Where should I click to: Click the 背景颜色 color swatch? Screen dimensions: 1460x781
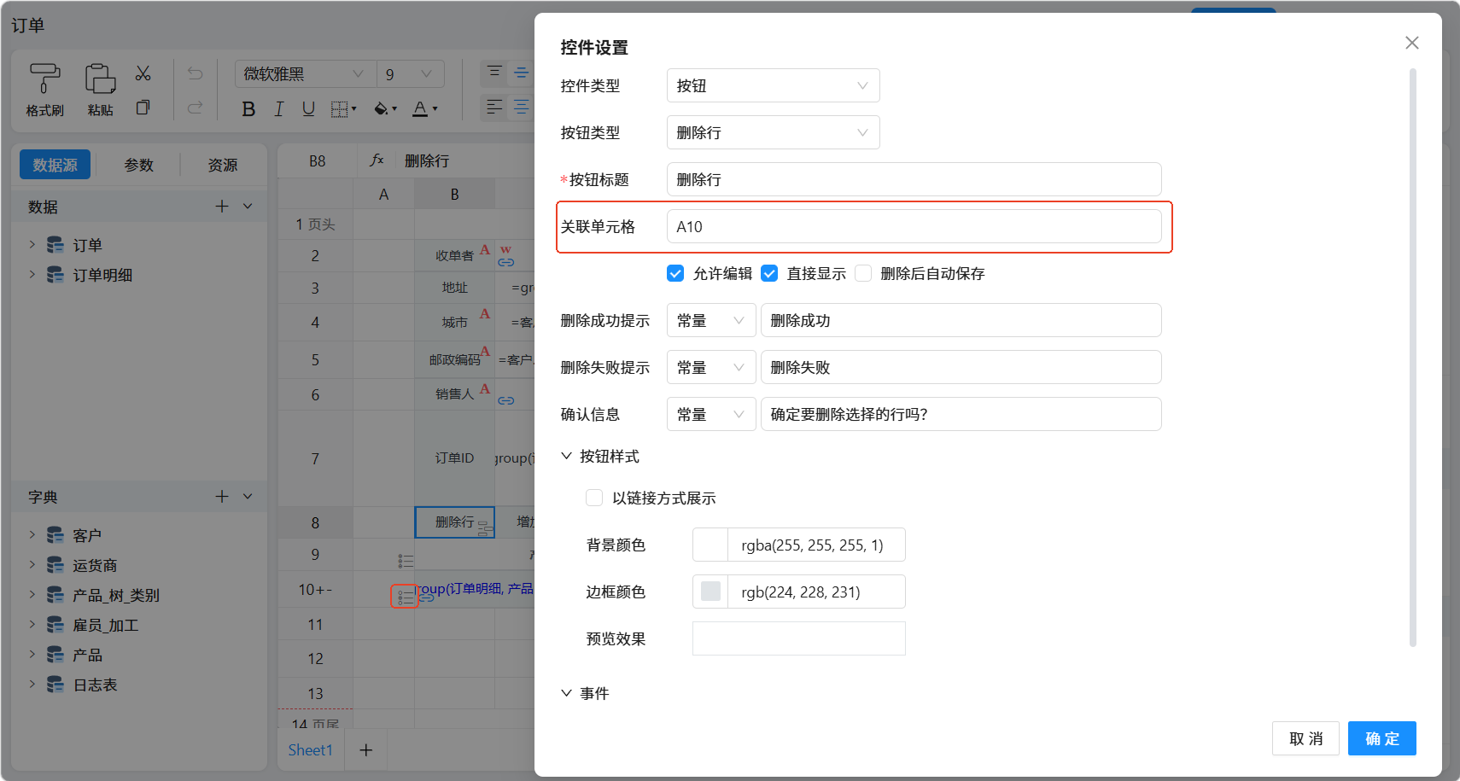tap(710, 545)
